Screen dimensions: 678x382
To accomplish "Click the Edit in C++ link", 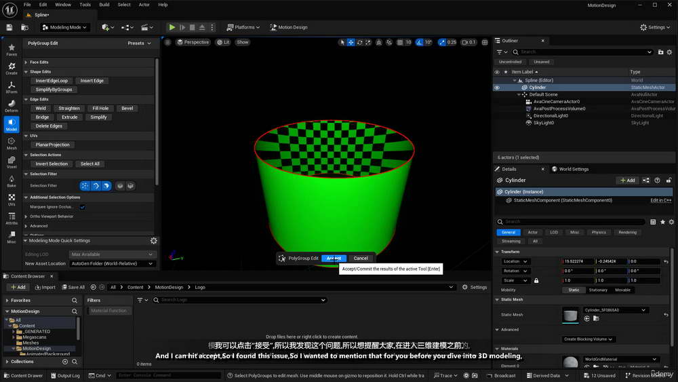I will click(x=660, y=200).
